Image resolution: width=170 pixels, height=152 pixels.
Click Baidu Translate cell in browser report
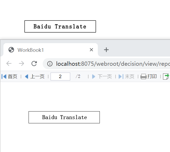pos(64,117)
